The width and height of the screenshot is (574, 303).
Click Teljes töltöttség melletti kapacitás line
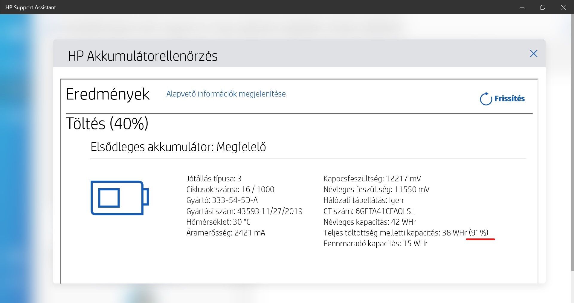coord(406,233)
